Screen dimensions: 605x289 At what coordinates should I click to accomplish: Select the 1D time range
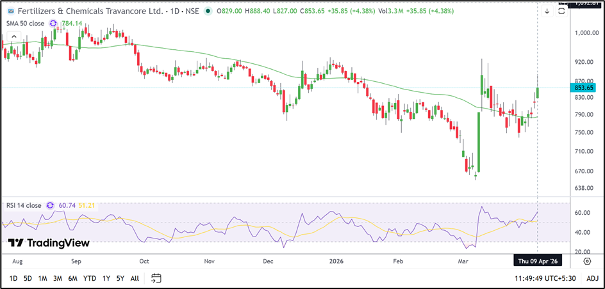13,278
